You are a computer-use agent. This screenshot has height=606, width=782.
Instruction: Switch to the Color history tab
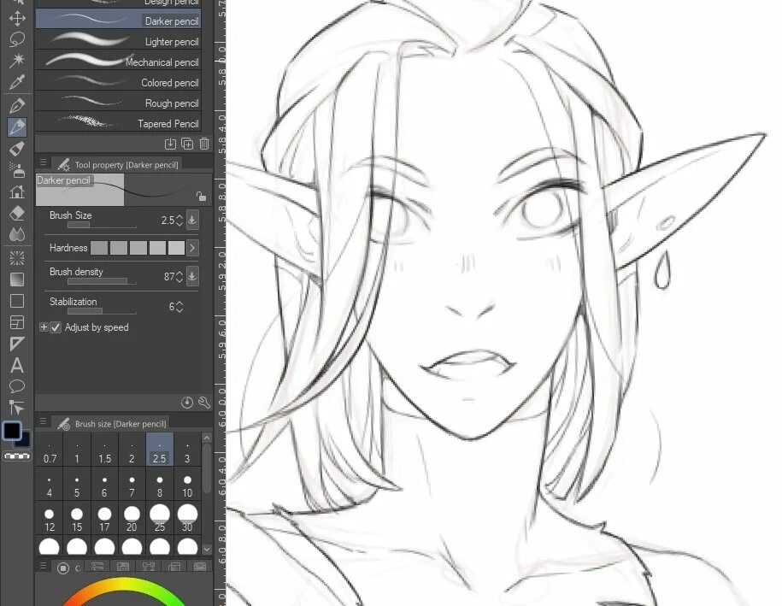tap(200, 567)
